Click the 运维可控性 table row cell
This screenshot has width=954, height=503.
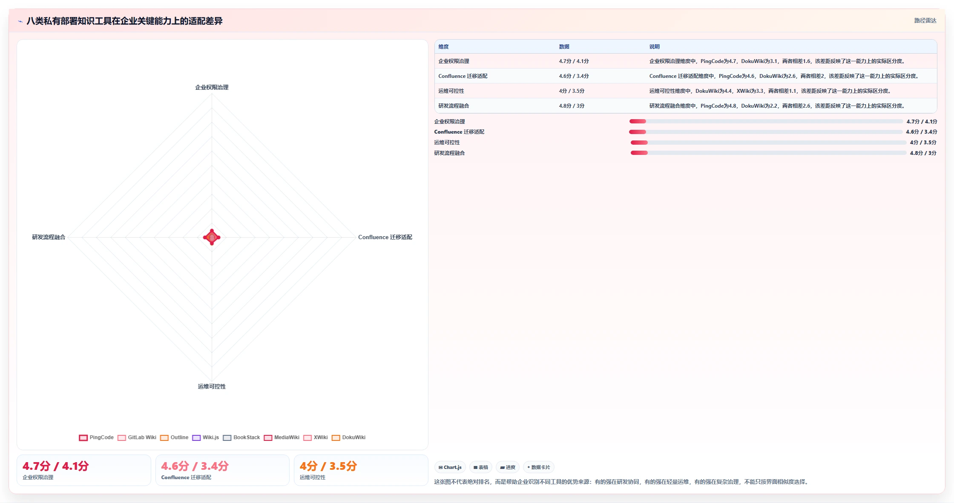click(x=451, y=91)
